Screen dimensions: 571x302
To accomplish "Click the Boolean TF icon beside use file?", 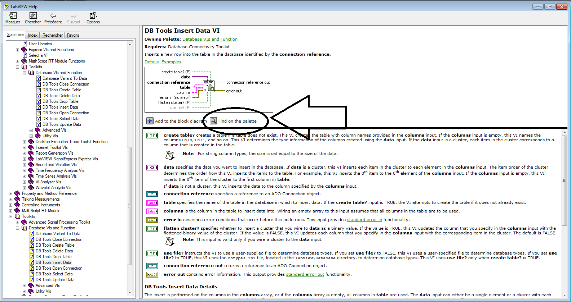I will coord(152,253).
